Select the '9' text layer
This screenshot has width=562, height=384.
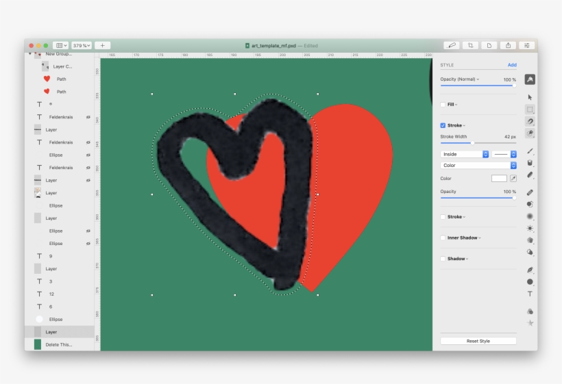coord(60,256)
